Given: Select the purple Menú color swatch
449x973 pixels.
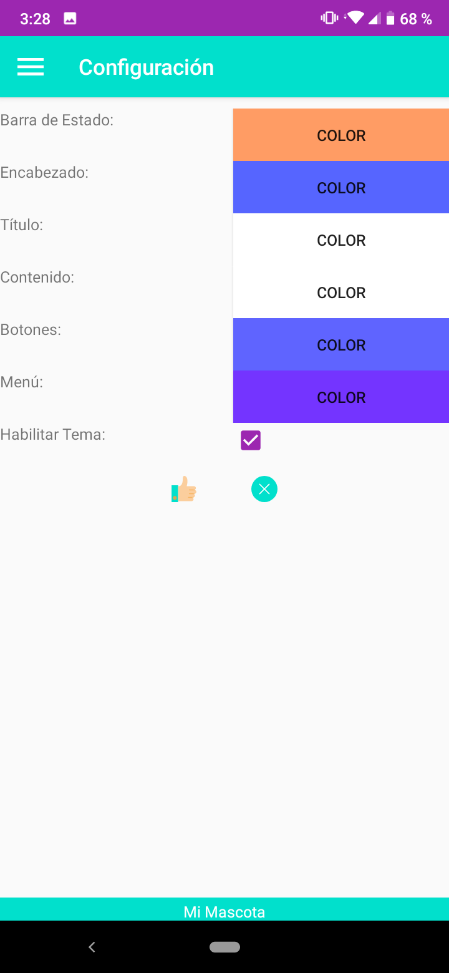Looking at the screenshot, I should pos(341,397).
